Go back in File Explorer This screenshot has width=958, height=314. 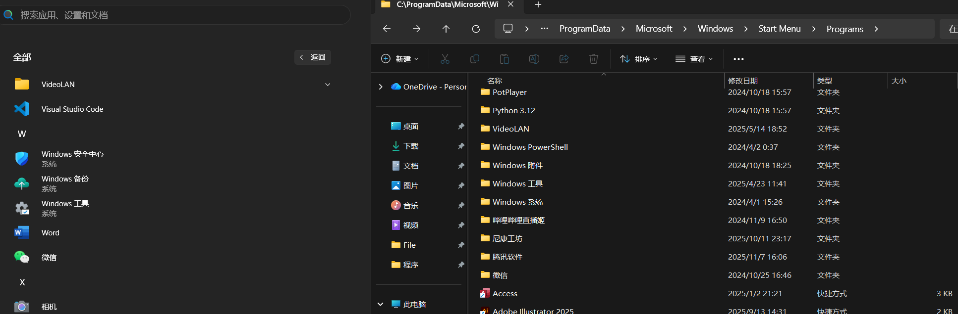pyautogui.click(x=387, y=29)
